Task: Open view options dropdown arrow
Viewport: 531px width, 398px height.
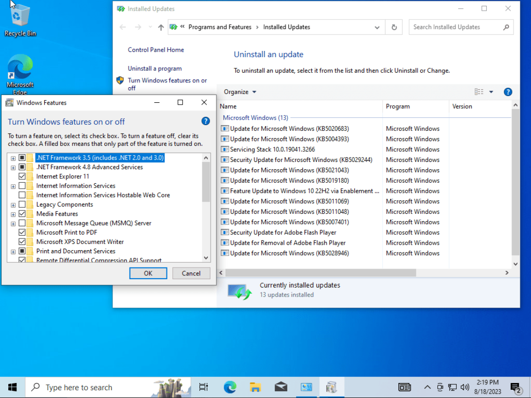Action: 491,92
